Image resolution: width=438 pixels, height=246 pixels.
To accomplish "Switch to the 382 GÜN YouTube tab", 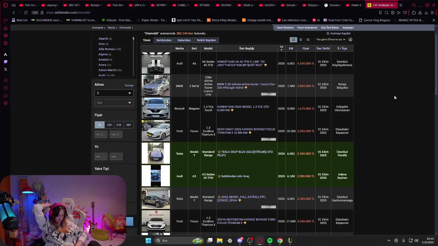I will tap(72, 5).
